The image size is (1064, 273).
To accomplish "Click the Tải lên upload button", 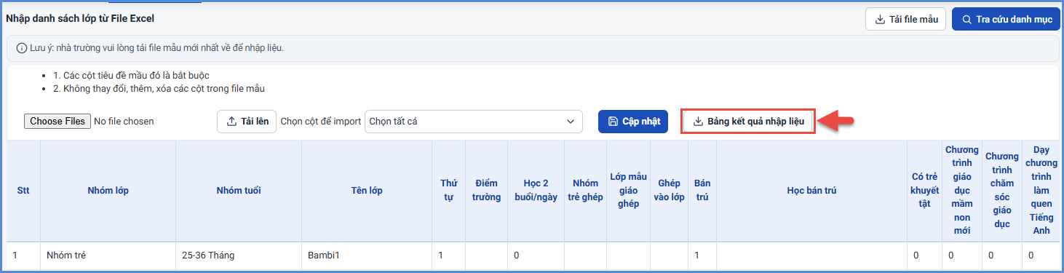I will coord(247,122).
